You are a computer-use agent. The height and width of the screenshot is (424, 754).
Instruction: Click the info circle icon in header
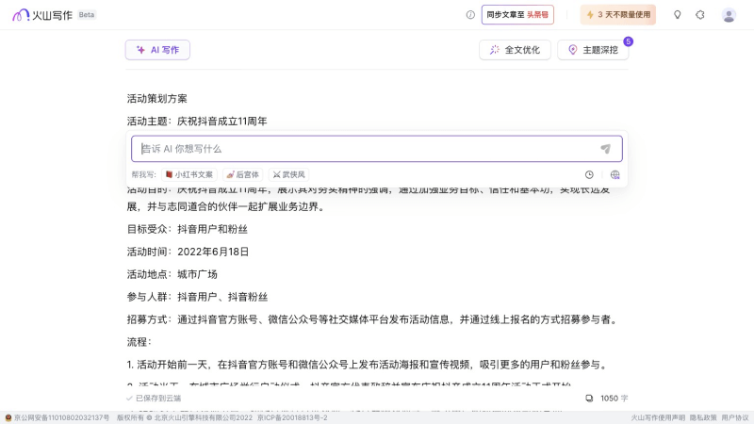click(x=470, y=15)
